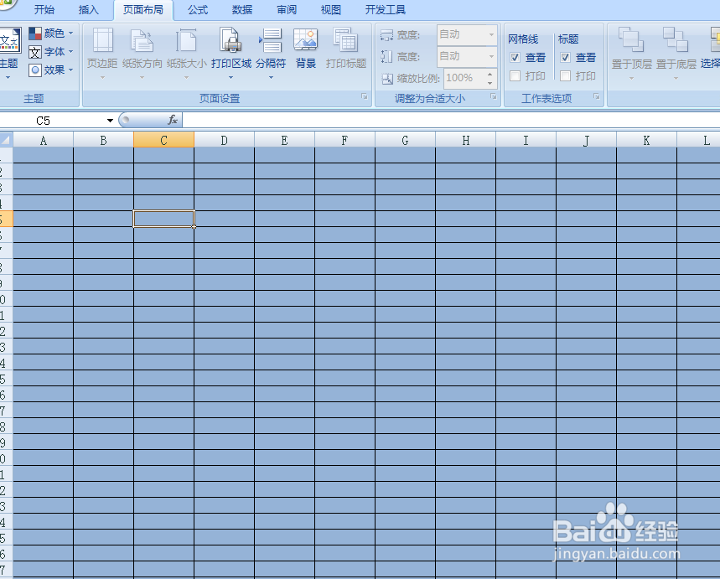
Task: Open the 字体 theme fonts icon
Action: click(x=35, y=52)
